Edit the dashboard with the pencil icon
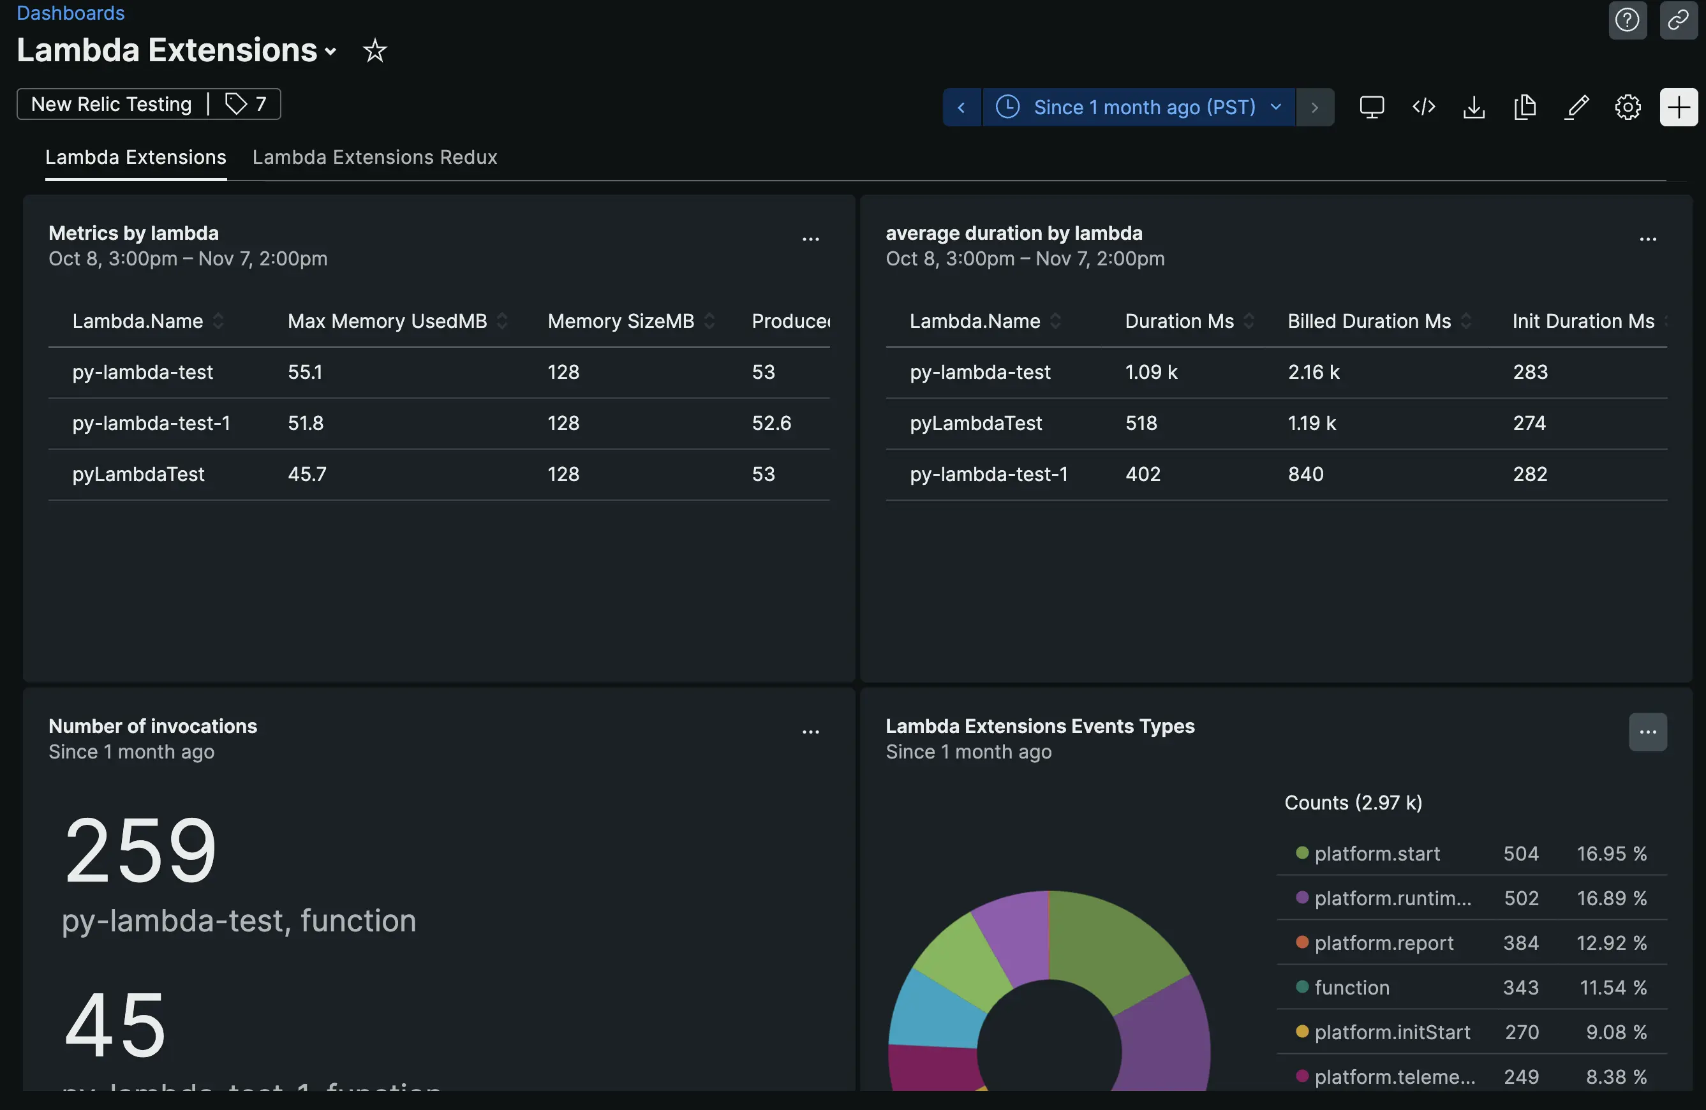 [x=1576, y=107]
